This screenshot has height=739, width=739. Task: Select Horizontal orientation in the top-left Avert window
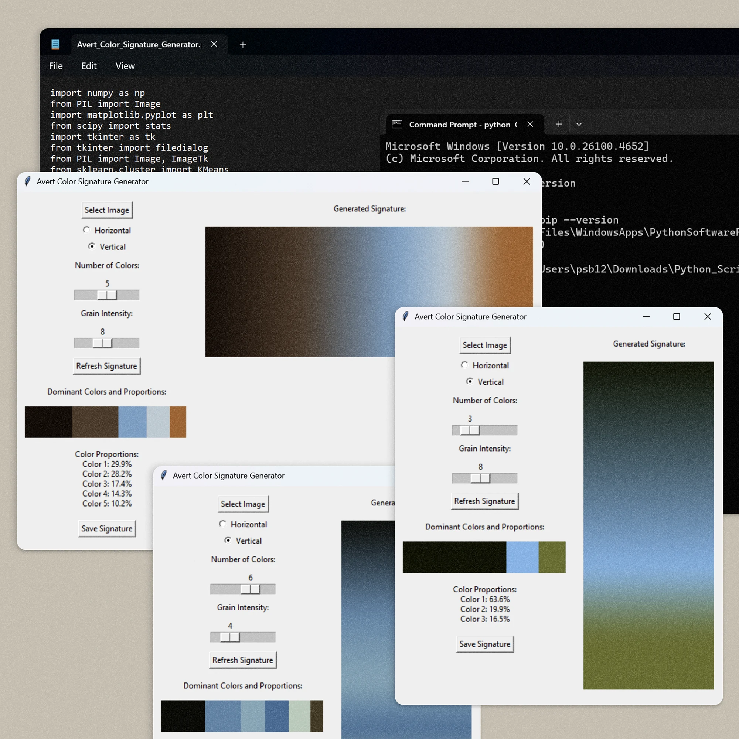pos(86,229)
